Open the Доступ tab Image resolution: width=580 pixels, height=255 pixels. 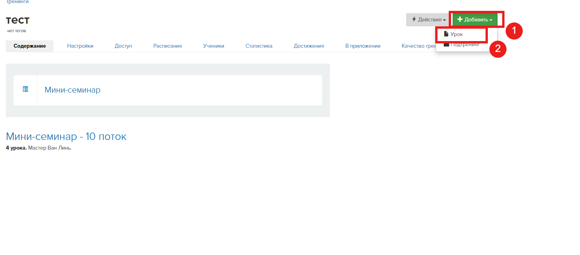coord(123,45)
